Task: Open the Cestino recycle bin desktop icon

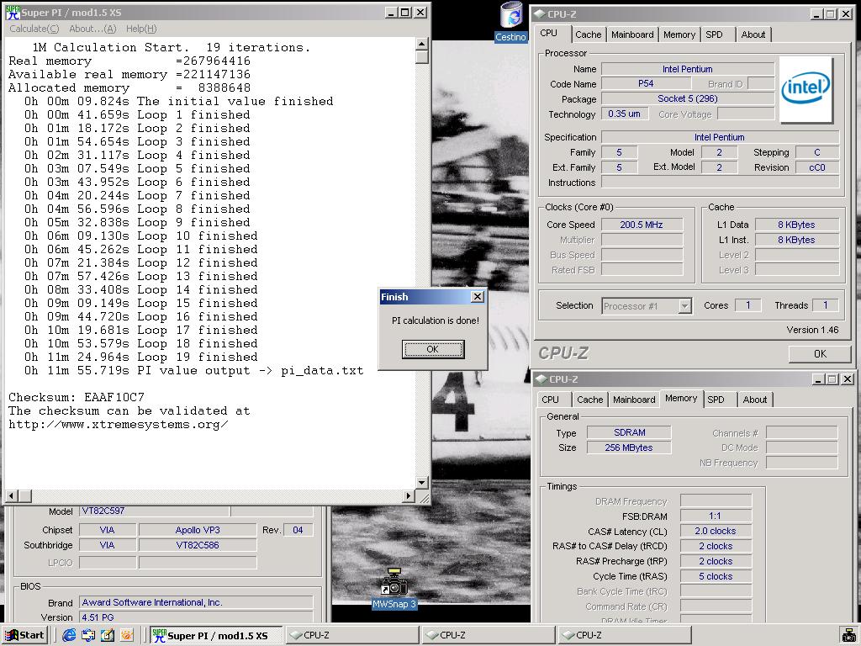Action: tap(511, 21)
